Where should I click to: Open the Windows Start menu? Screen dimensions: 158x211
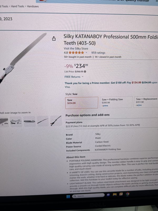click(x=68, y=196)
